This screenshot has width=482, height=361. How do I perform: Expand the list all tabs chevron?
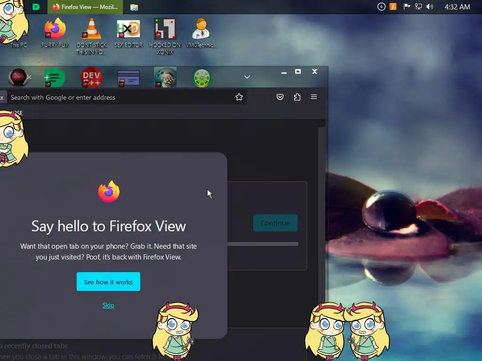[247, 77]
